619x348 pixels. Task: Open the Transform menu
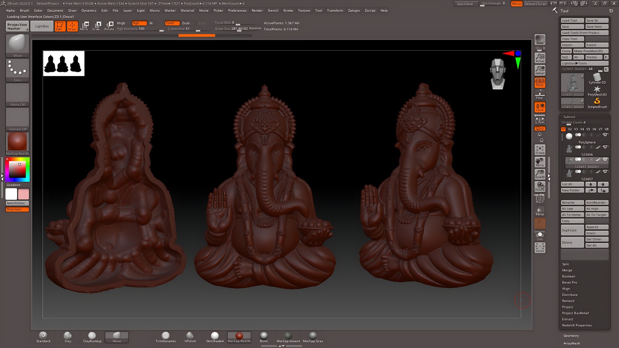tap(335, 10)
